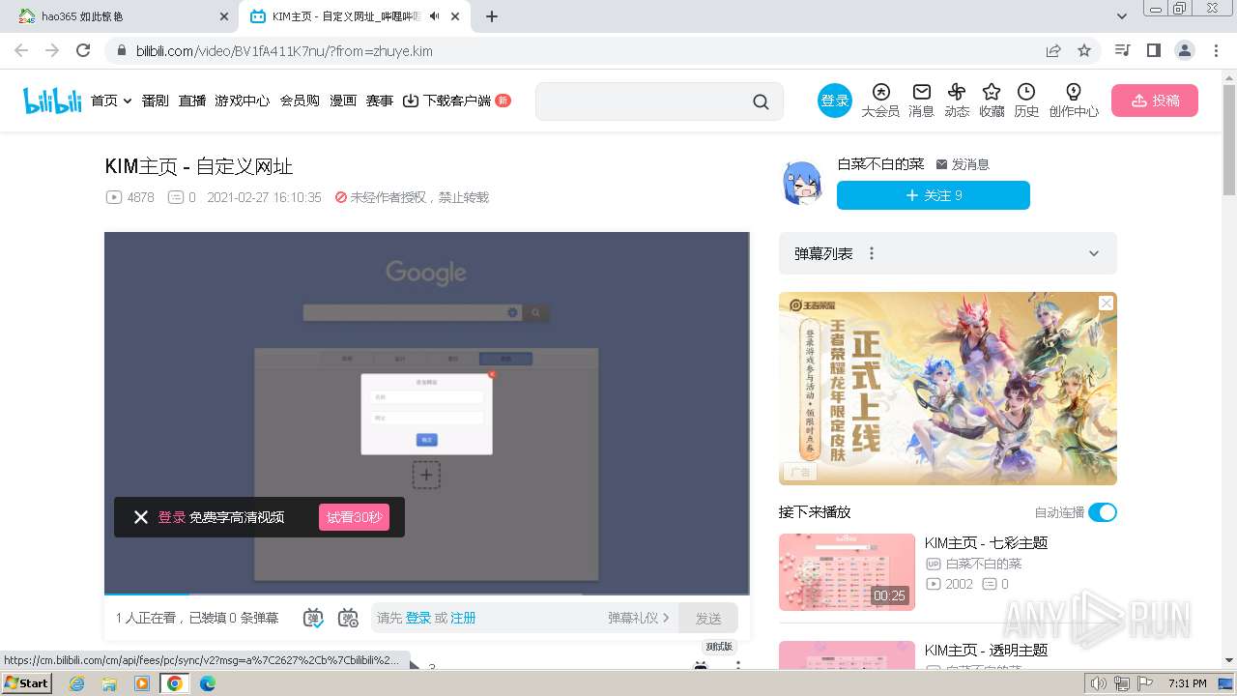Open Edge icon in taskbar
The height and width of the screenshot is (696, 1237).
click(x=207, y=682)
